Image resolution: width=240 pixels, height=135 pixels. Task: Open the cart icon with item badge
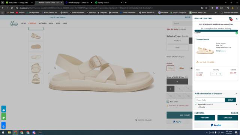coord(230,19)
